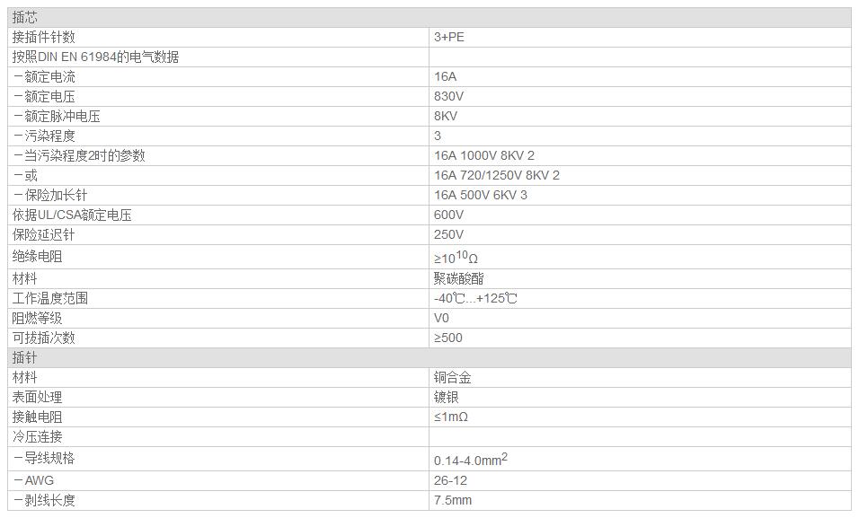Select the 250V value for 保险延迟针
The image size is (859, 518).
(449, 234)
